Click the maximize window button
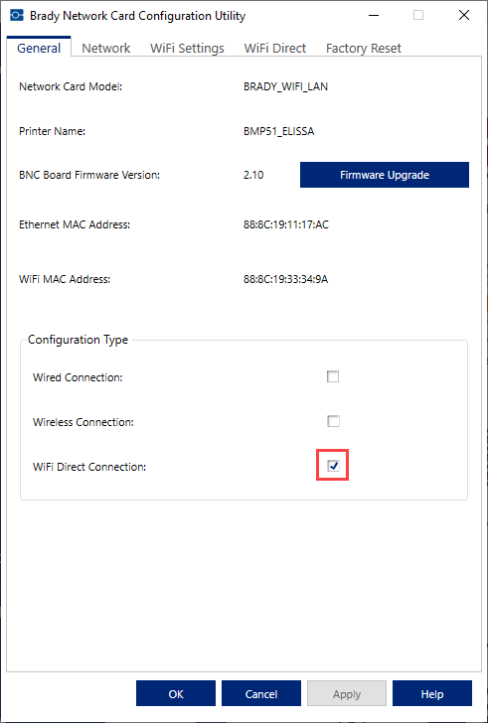Screen dimensions: 488x723 (x=418, y=15)
